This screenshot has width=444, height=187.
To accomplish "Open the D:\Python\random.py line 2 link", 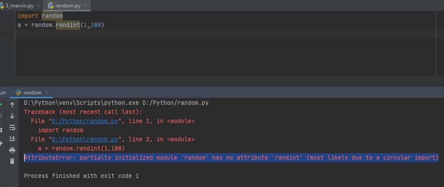I will [x=85, y=139].
